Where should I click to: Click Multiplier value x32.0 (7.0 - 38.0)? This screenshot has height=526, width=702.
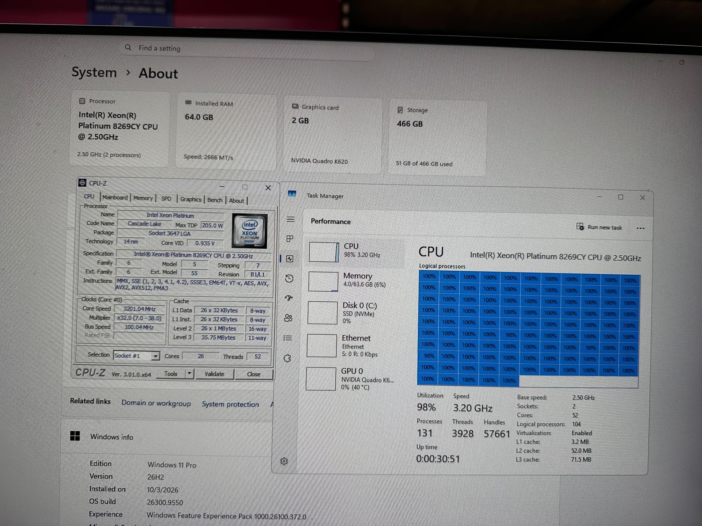point(139,318)
